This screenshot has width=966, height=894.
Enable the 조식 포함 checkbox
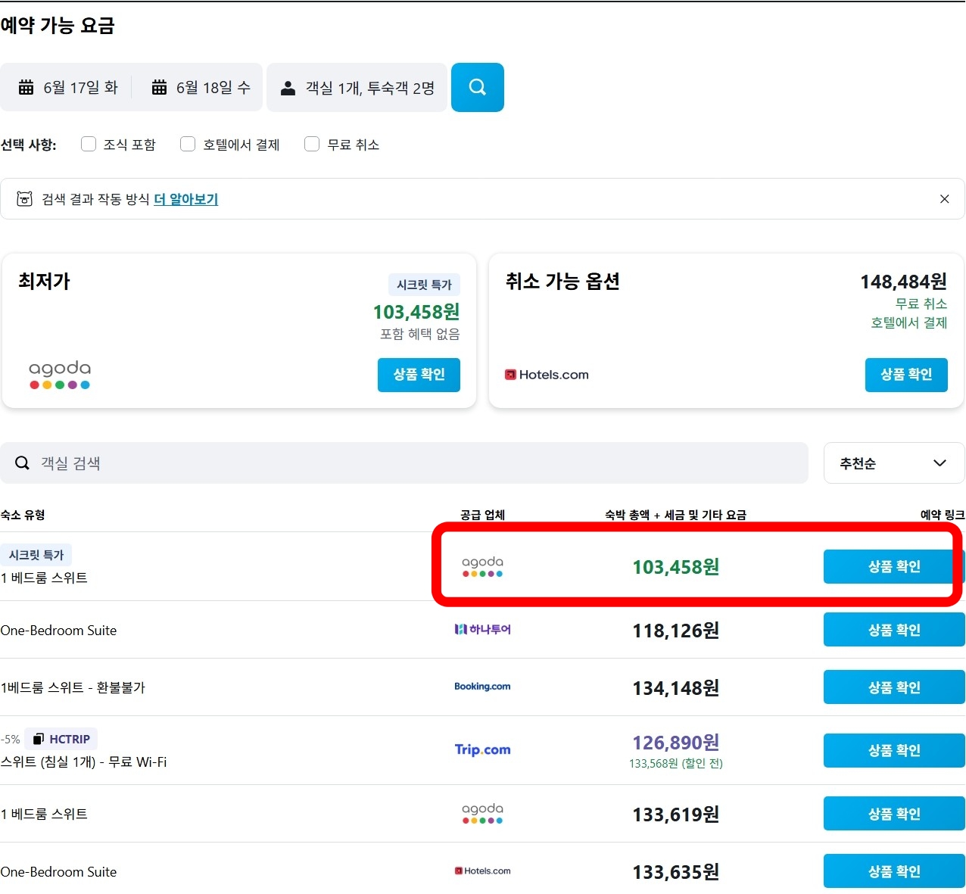pos(89,144)
